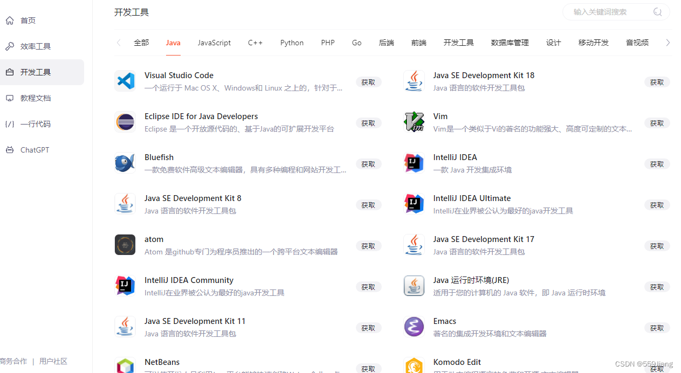
Task: Get Visual Studio Code via 获取
Action: click(368, 82)
